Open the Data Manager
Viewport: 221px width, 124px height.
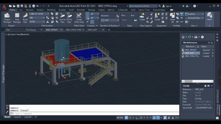17,18
